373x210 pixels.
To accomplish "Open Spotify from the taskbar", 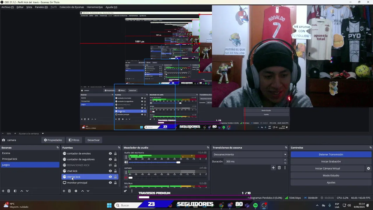I will pos(255,205).
